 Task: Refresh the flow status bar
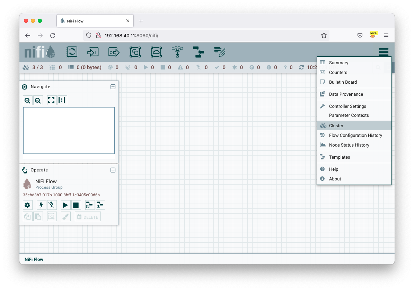click(301, 67)
